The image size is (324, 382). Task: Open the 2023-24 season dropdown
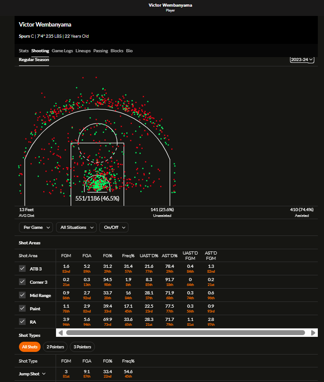tap(302, 59)
